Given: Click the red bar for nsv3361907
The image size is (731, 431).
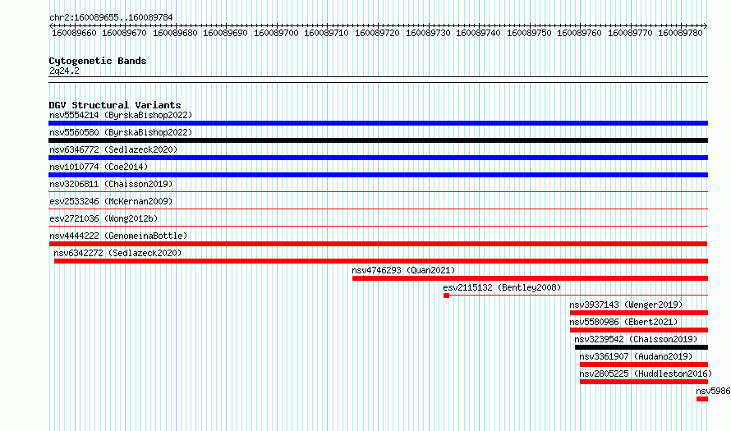Looking at the screenshot, I should click(644, 365).
